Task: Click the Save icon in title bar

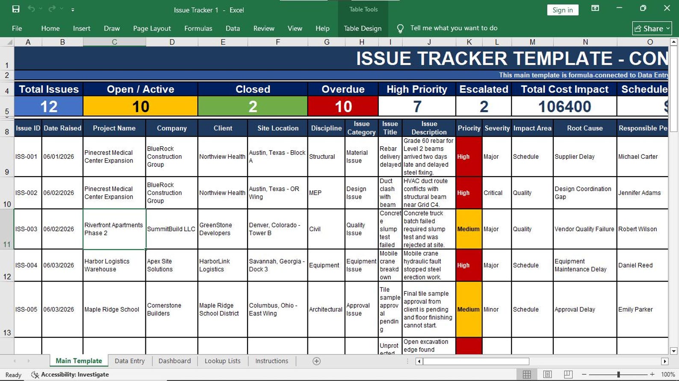Action: point(16,9)
